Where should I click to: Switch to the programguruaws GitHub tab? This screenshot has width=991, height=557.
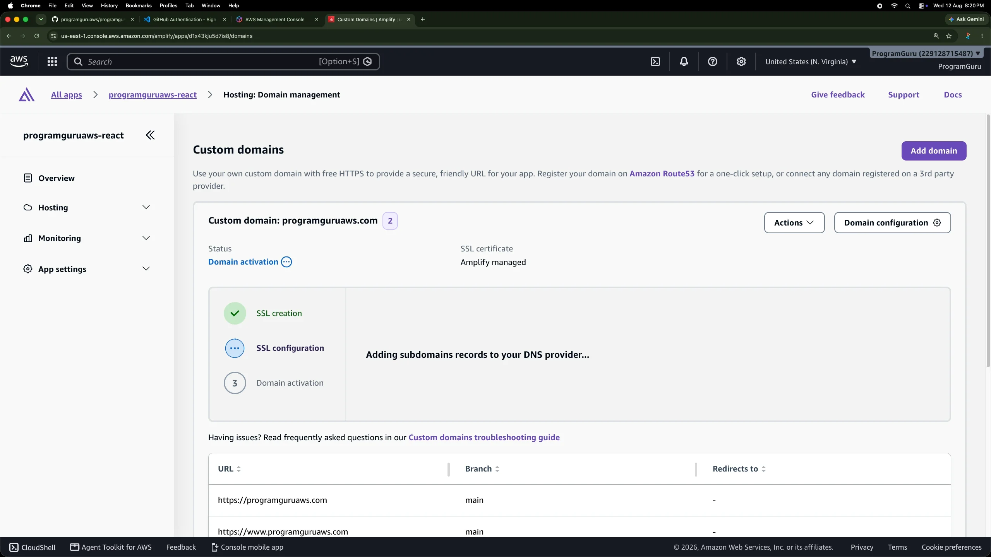point(93,19)
